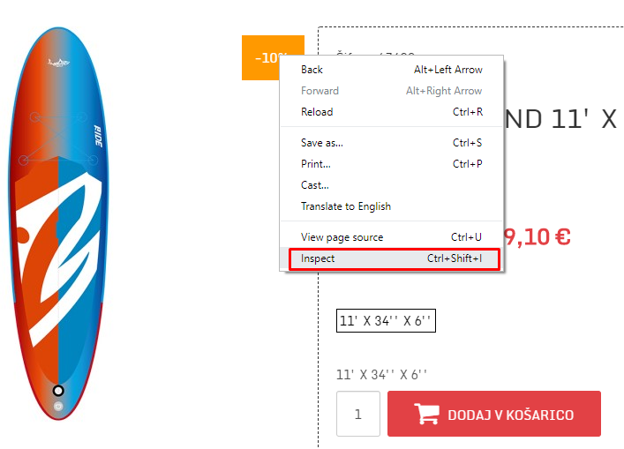The height and width of the screenshot is (449, 624).
Task: Click the Dodaj v košarico button
Action: point(494,414)
